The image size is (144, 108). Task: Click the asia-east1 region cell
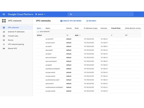coord(49,50)
